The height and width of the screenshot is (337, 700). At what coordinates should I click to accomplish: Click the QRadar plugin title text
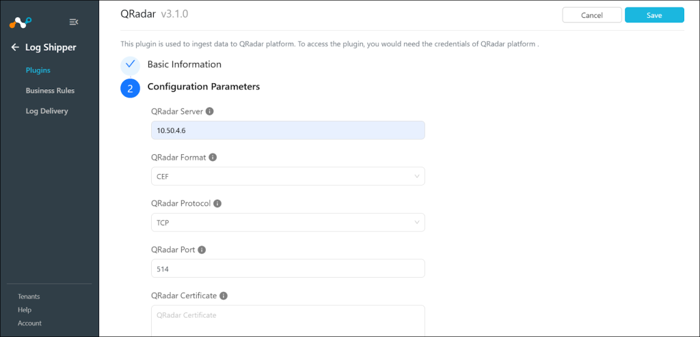pyautogui.click(x=138, y=14)
